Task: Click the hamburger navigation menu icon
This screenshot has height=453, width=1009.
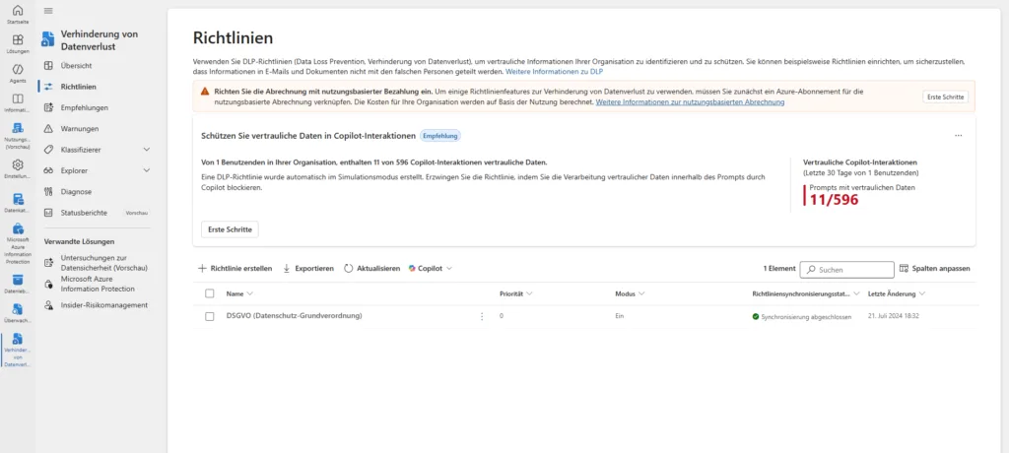Action: [48, 10]
